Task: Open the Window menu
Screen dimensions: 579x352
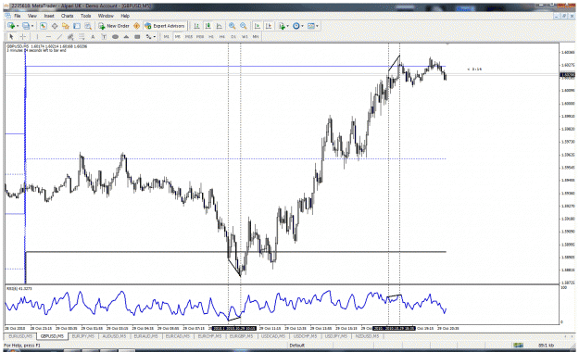Action: [x=106, y=16]
